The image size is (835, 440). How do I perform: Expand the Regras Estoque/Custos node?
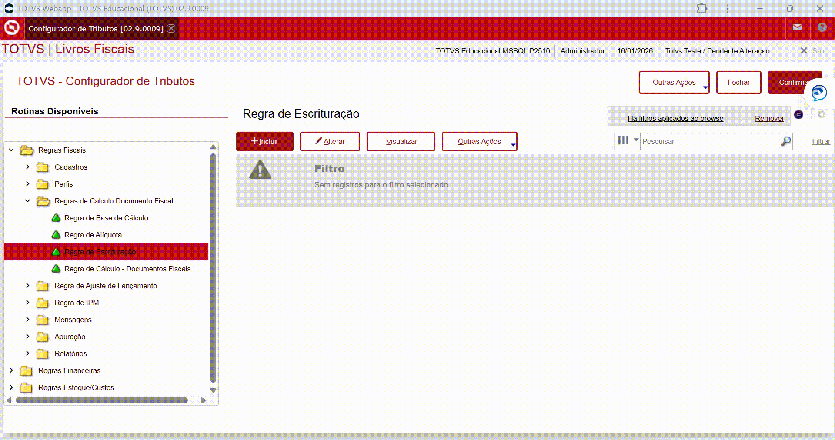[x=11, y=387]
